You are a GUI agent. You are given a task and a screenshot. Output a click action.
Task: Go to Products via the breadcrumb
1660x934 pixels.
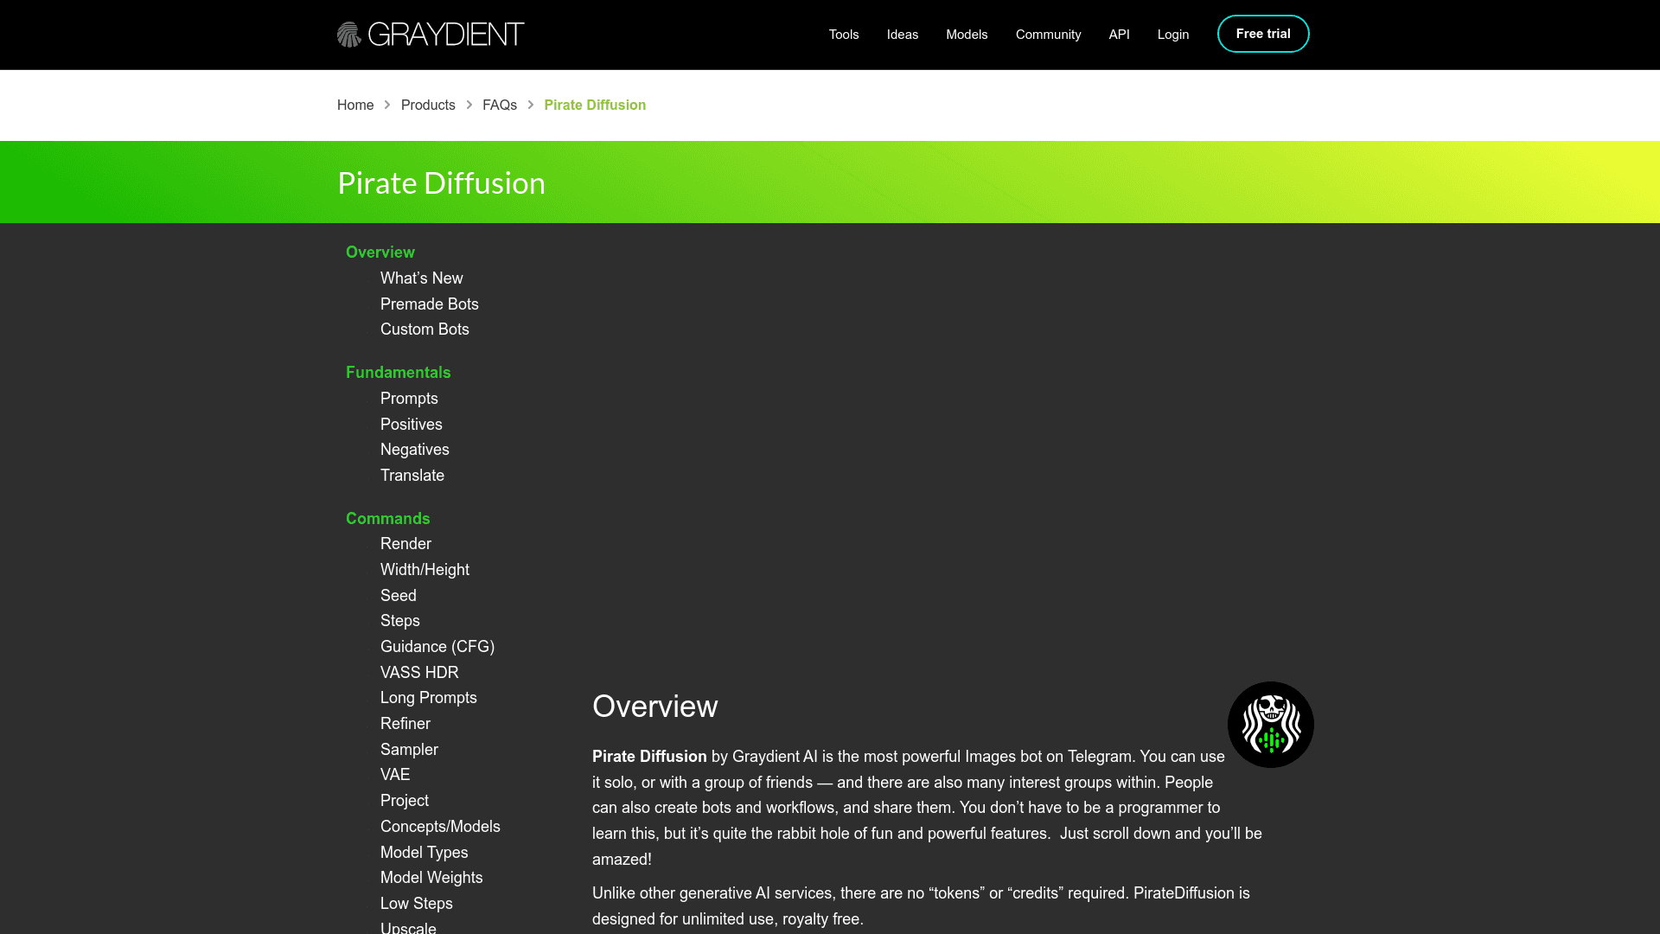[x=428, y=105]
